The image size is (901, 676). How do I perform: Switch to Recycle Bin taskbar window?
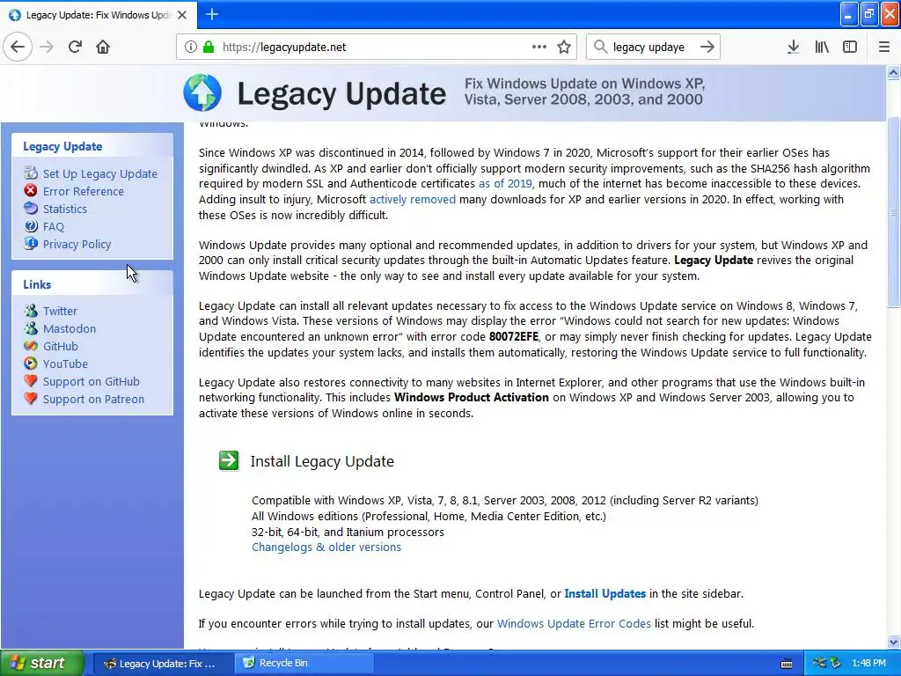(304, 664)
